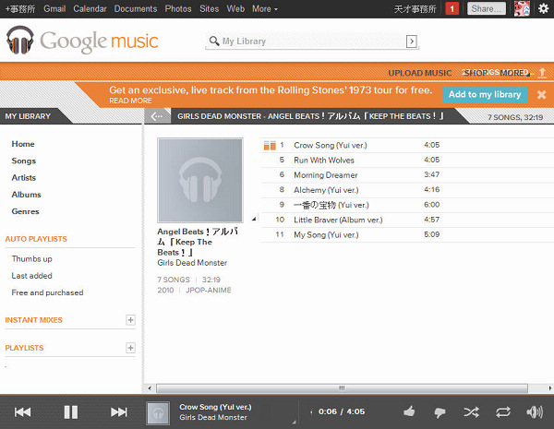Open the album cover art for Angel Beats

(200, 180)
